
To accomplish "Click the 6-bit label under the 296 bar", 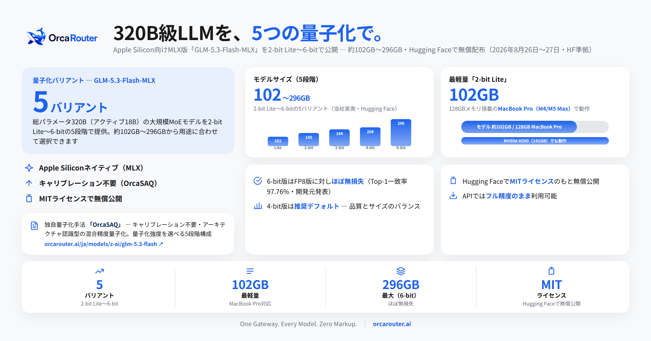I will pos(401,148).
